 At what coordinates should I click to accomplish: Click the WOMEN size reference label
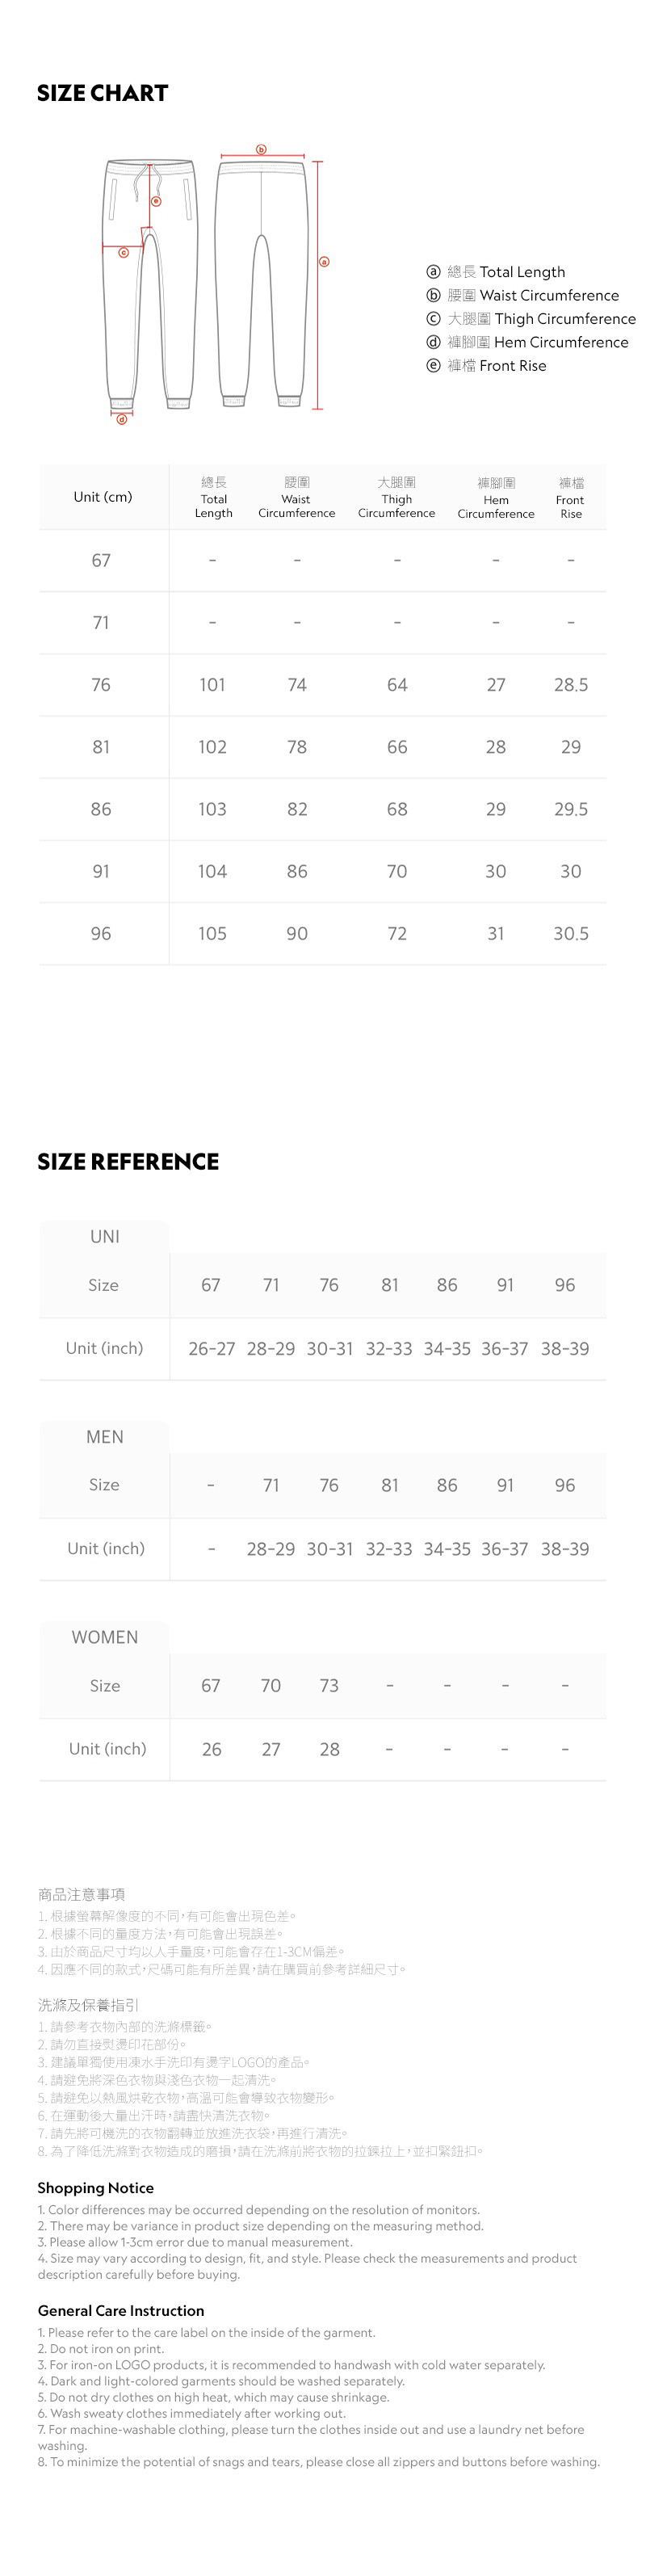pos(105,1637)
